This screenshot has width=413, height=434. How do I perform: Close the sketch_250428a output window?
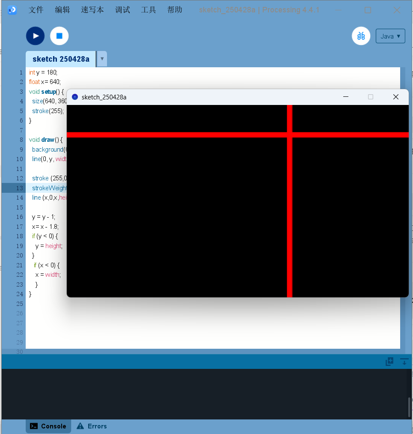pyautogui.click(x=396, y=97)
